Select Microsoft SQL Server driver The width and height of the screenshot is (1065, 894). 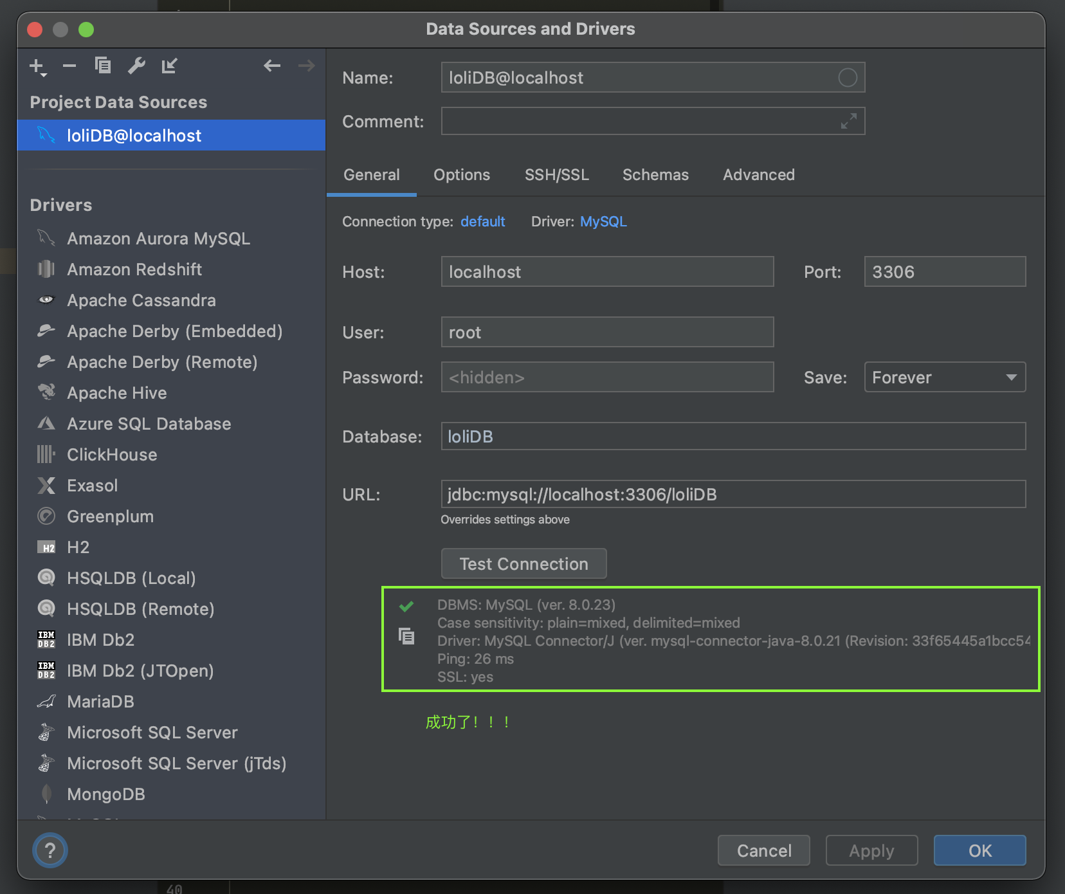(x=171, y=733)
